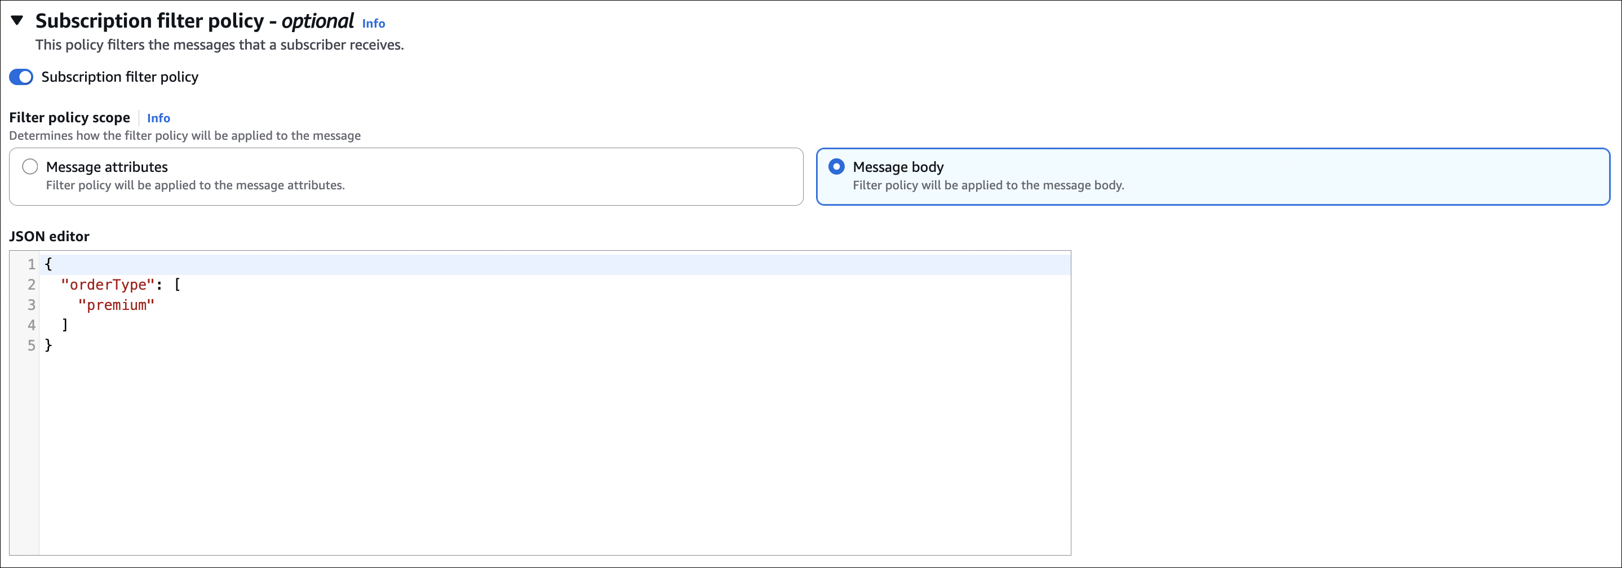
Task: Open Info link next to Filter policy scope
Action: point(158,118)
